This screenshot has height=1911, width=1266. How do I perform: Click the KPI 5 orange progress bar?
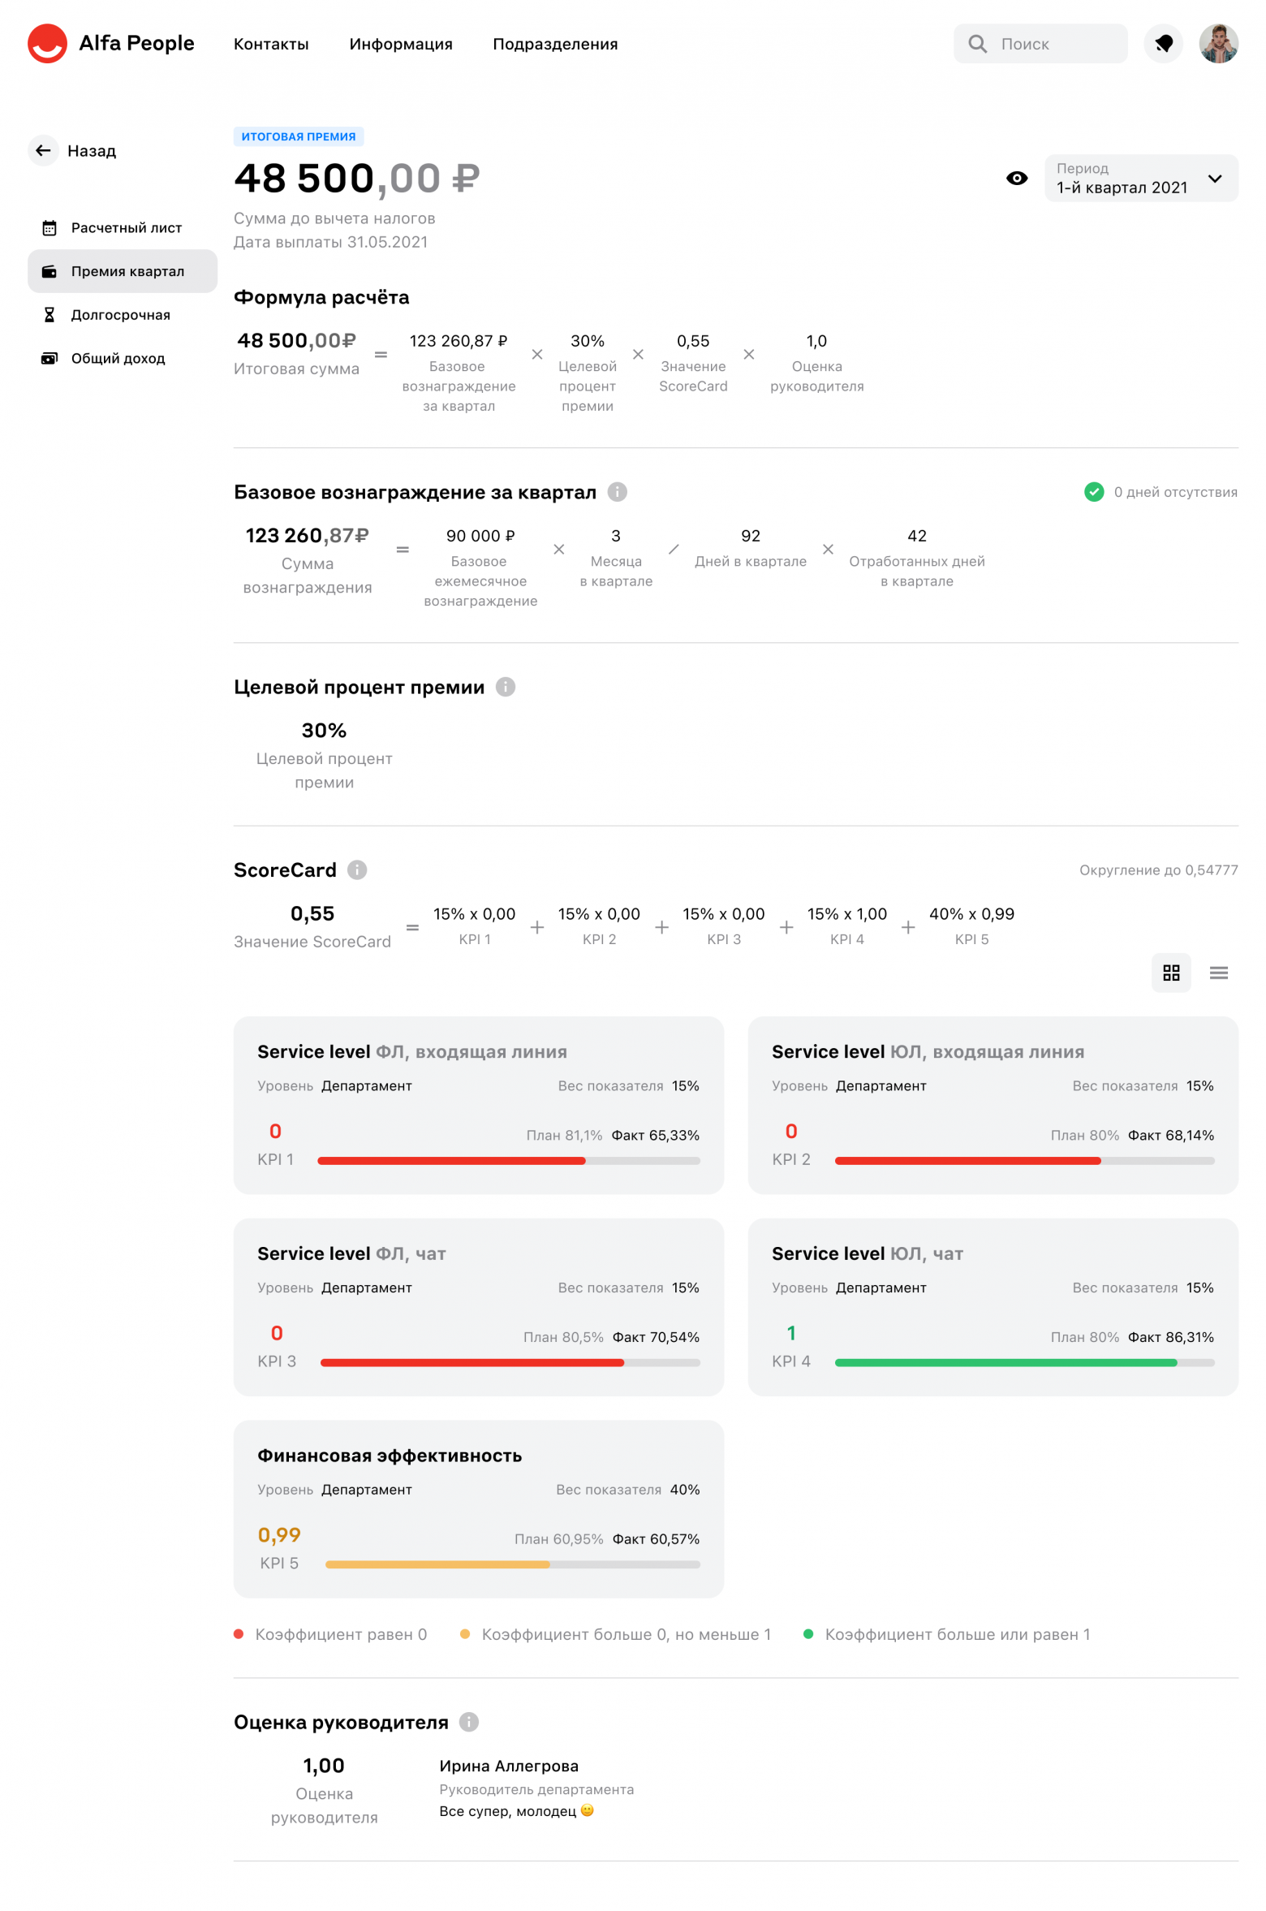(x=512, y=1564)
